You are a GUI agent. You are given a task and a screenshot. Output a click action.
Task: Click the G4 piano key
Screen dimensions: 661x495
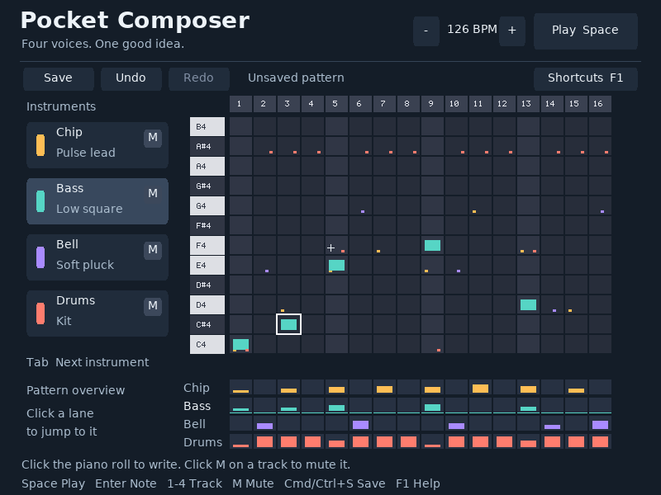(x=207, y=205)
